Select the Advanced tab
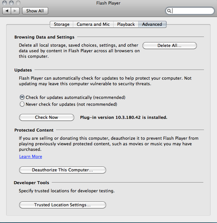The height and width of the screenshot is (223, 217). coord(152,24)
